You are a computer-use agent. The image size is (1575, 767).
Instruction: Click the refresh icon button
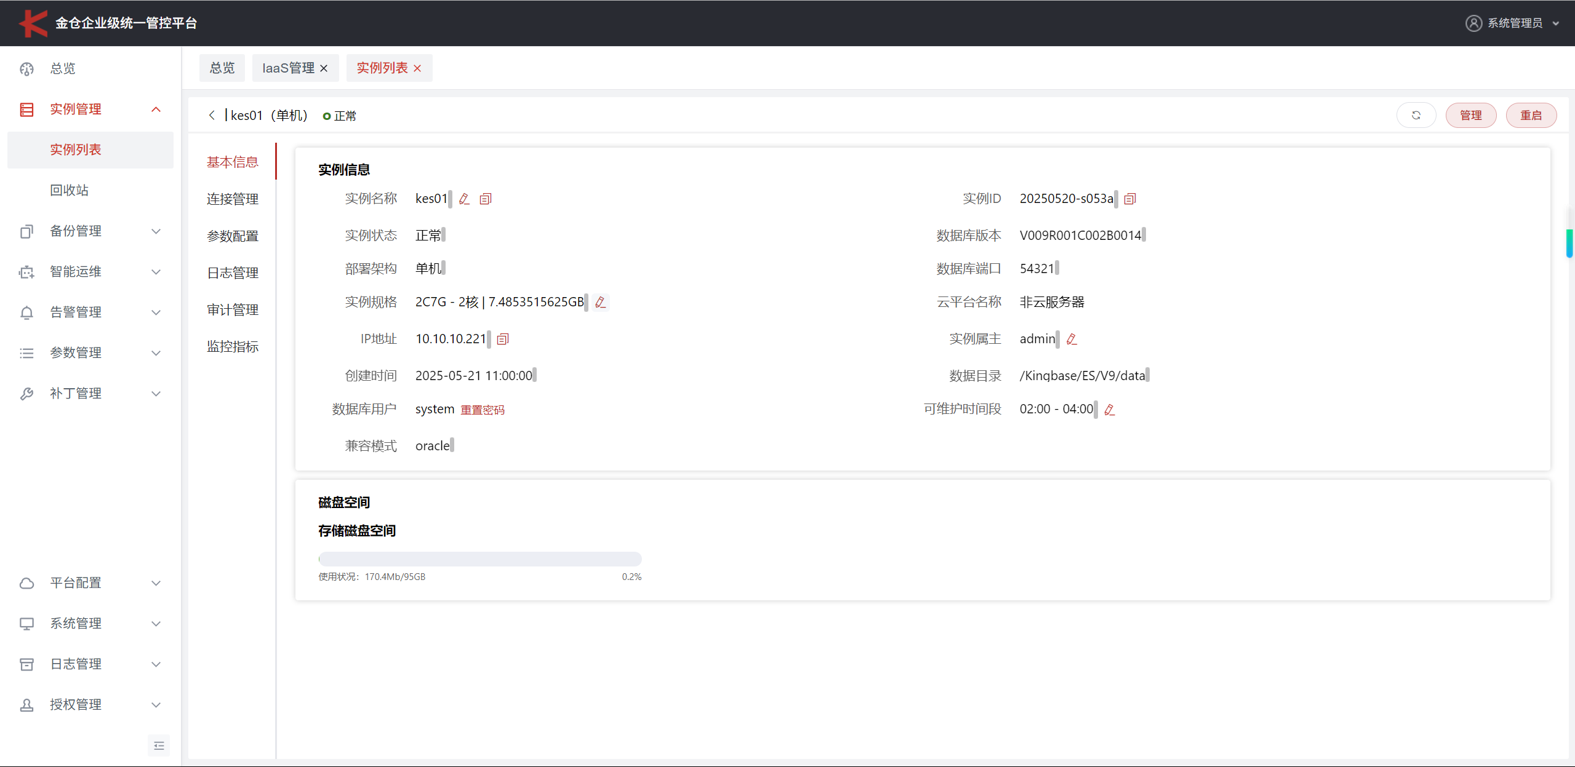click(1416, 116)
